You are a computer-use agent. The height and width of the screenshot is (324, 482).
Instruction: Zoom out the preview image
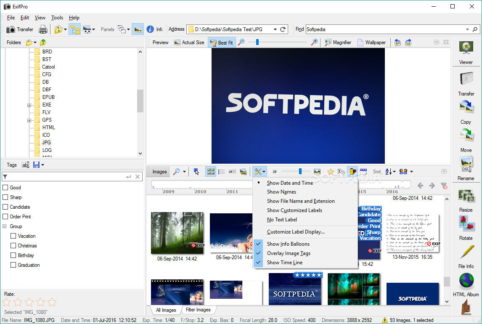pyautogui.click(x=241, y=42)
